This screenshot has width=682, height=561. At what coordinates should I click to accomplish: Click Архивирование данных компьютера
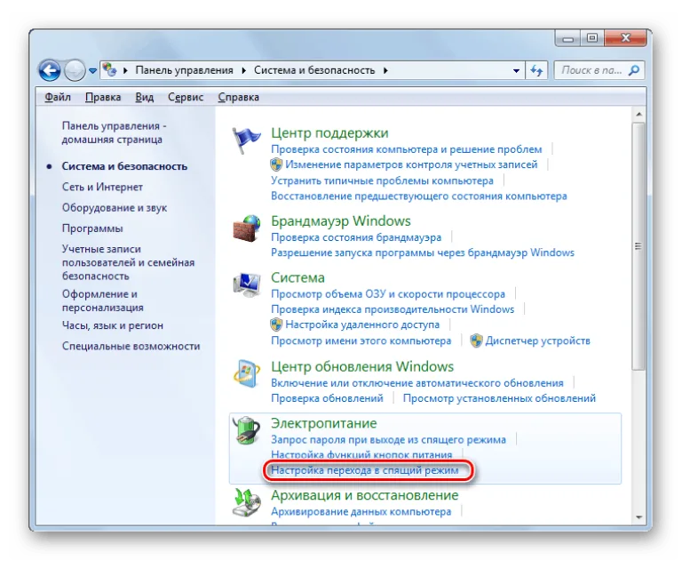[x=361, y=512]
